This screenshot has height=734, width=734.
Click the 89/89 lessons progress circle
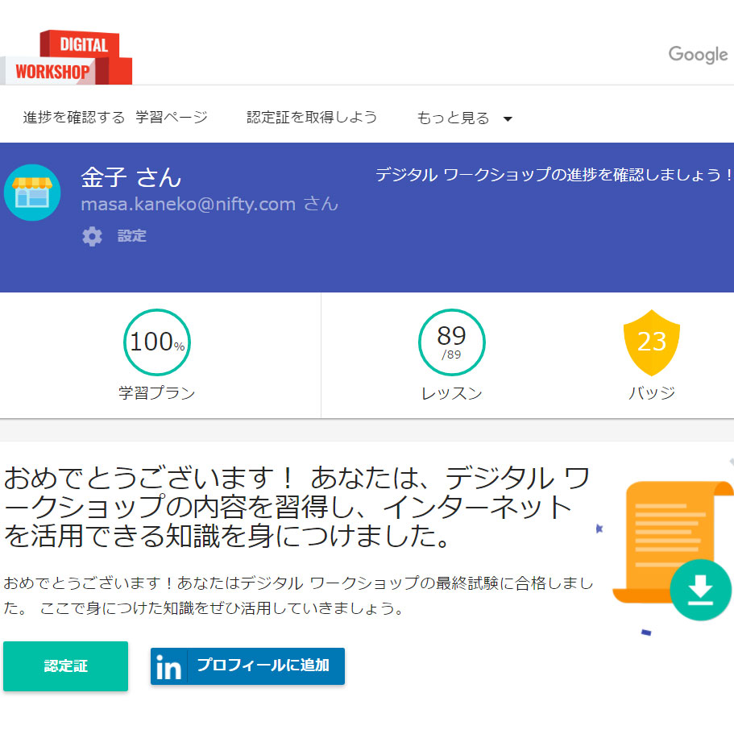point(452,342)
